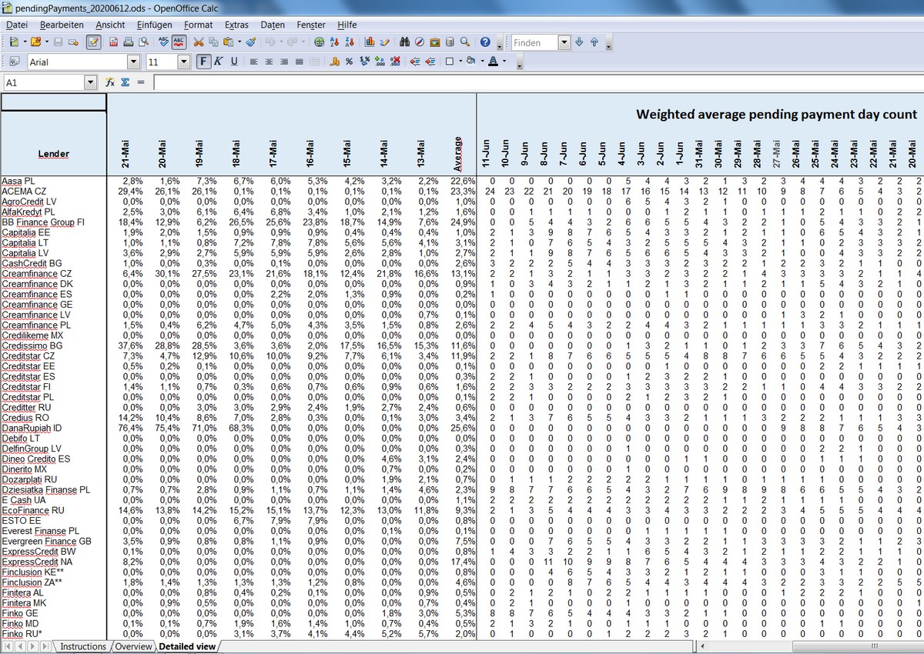The image size is (924, 654).
Task: Show Draw Functions icon
Action: coord(384,42)
